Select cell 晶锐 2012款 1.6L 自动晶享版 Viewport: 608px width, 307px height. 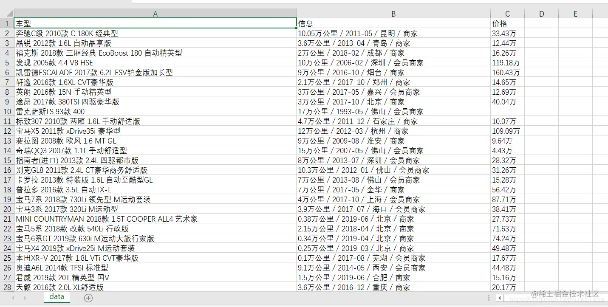156,43
